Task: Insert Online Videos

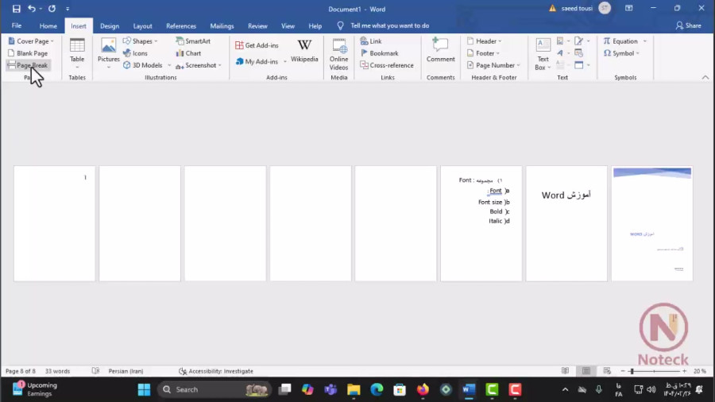Action: click(x=338, y=54)
